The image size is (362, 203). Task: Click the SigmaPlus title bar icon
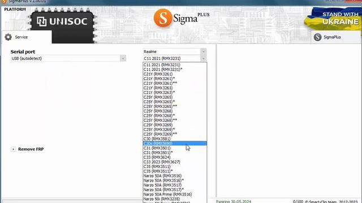(x=4, y=1)
